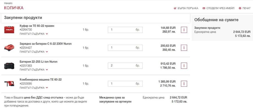The height and width of the screenshot is (108, 253).
Task: Open product title Куфар за TE 60-22 празен
Action: click(x=37, y=26)
